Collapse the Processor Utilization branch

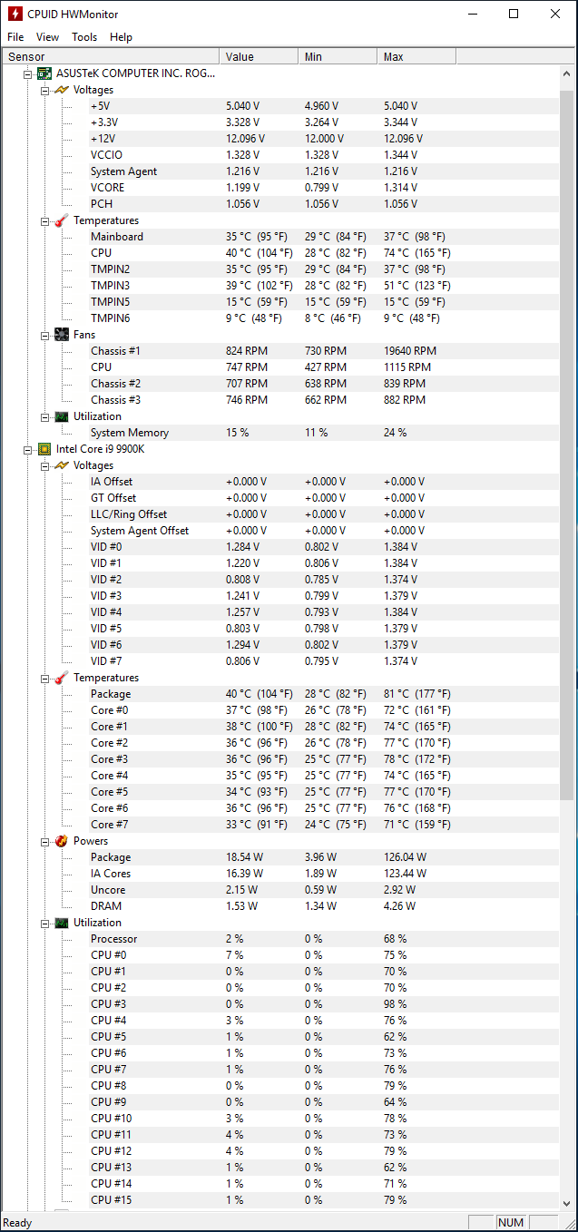45,923
